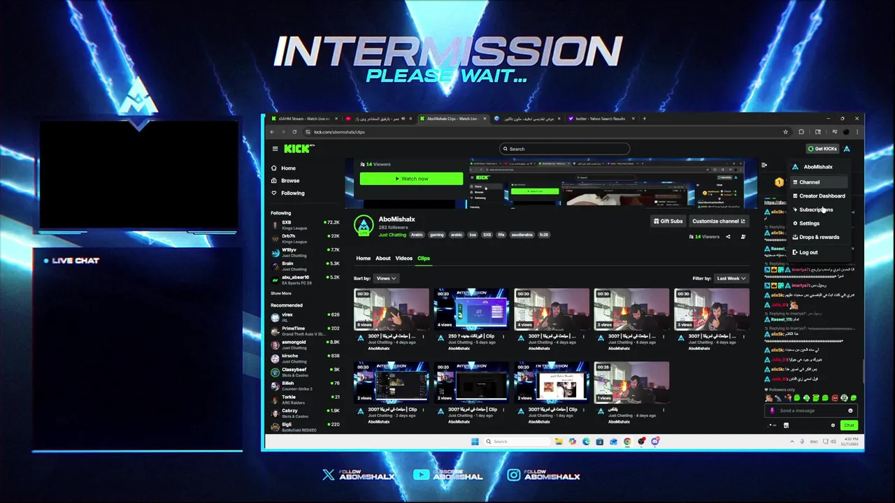Image resolution: width=895 pixels, height=503 pixels.
Task: Click the Gift Subs button
Action: coord(668,221)
